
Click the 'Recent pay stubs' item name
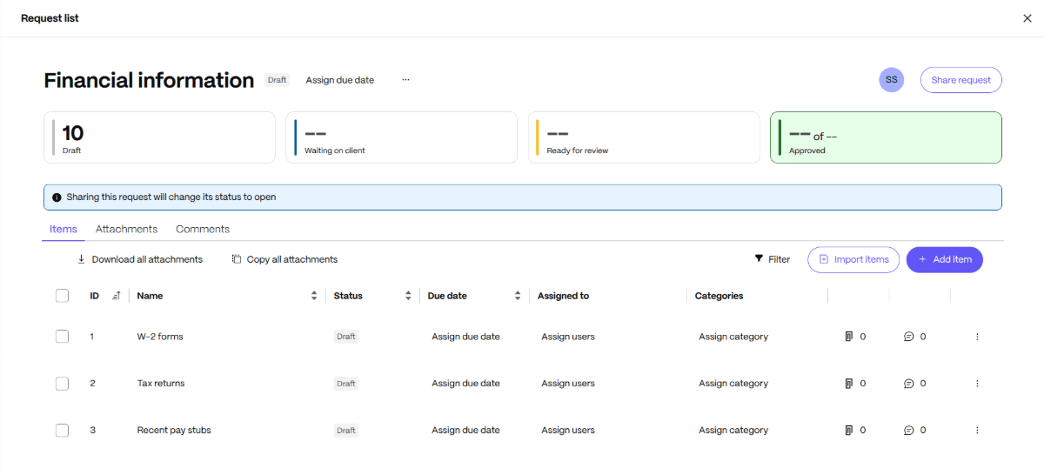tap(174, 431)
